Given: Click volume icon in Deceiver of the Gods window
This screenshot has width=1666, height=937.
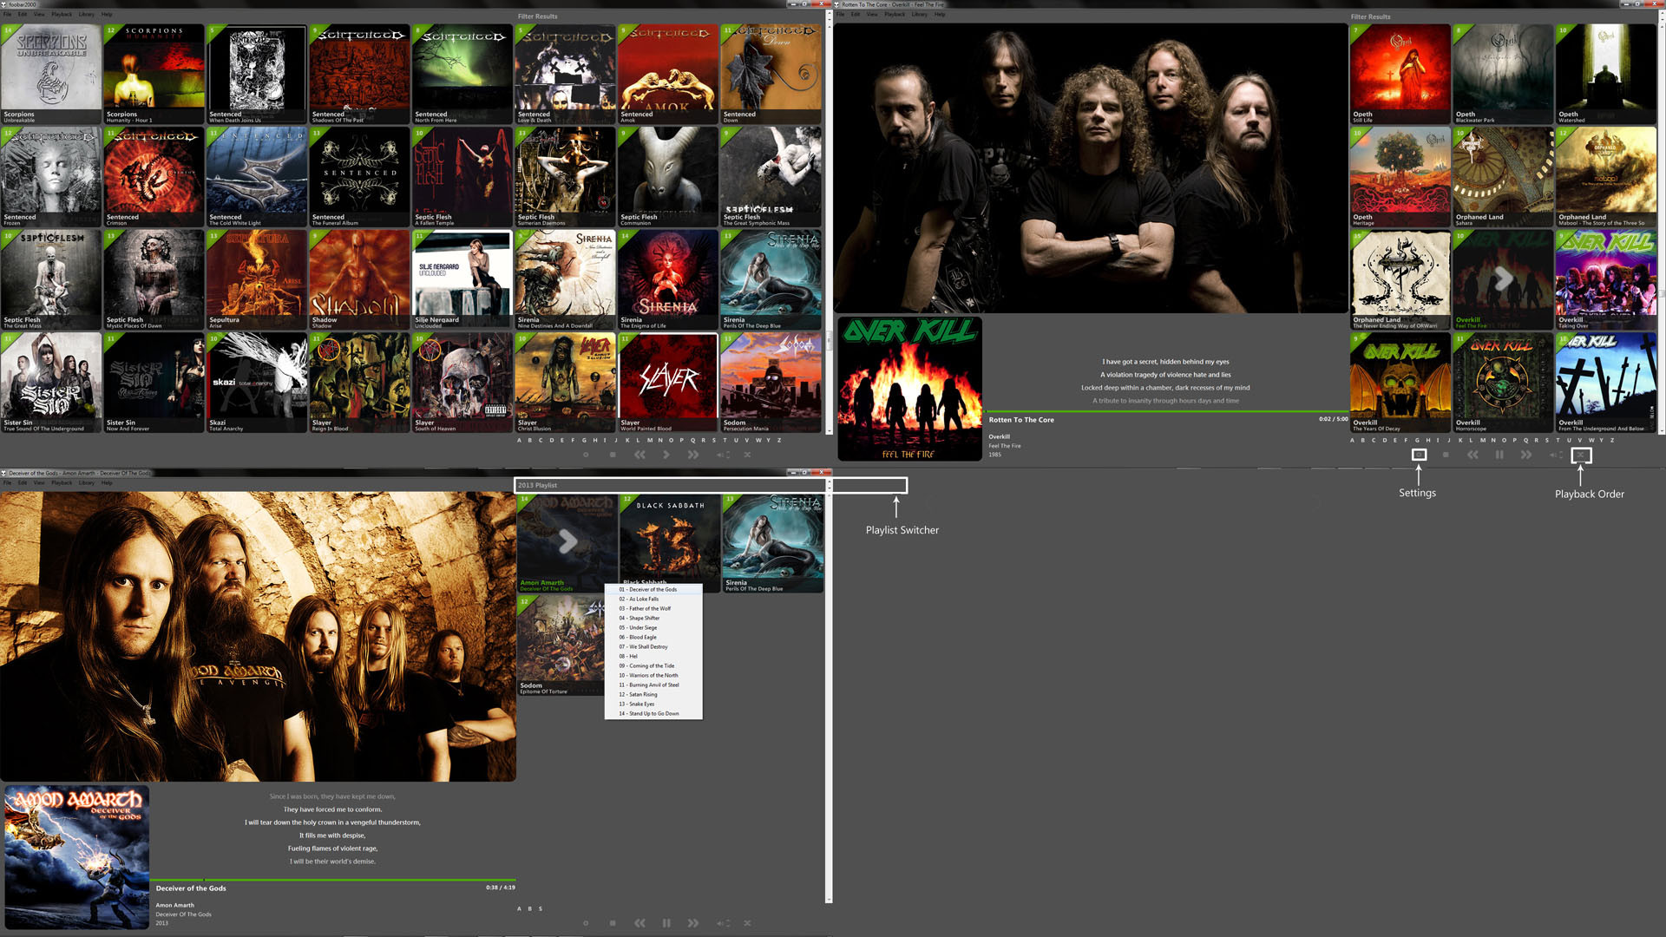Looking at the screenshot, I should 723,923.
